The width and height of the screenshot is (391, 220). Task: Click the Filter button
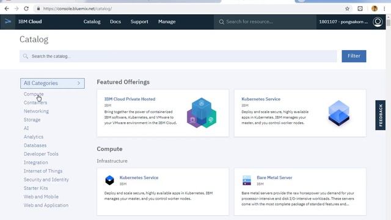click(354, 56)
